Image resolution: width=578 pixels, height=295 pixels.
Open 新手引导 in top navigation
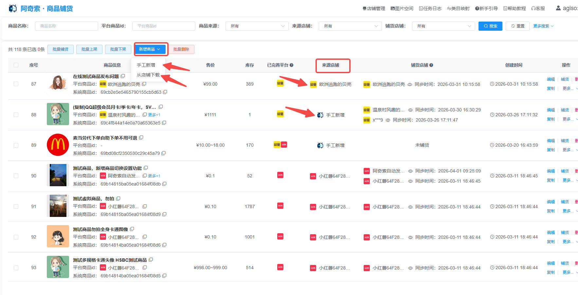click(486, 8)
